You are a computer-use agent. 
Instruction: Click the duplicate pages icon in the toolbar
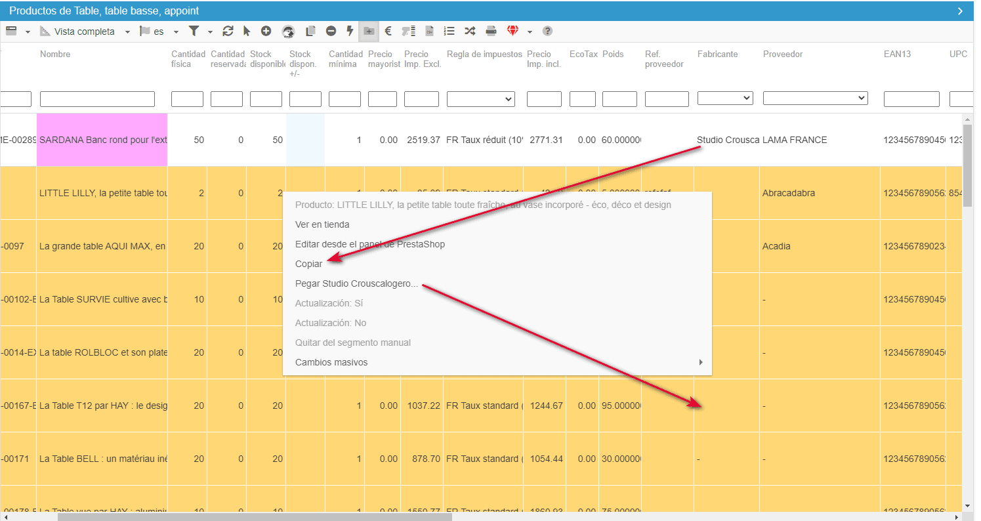311,31
